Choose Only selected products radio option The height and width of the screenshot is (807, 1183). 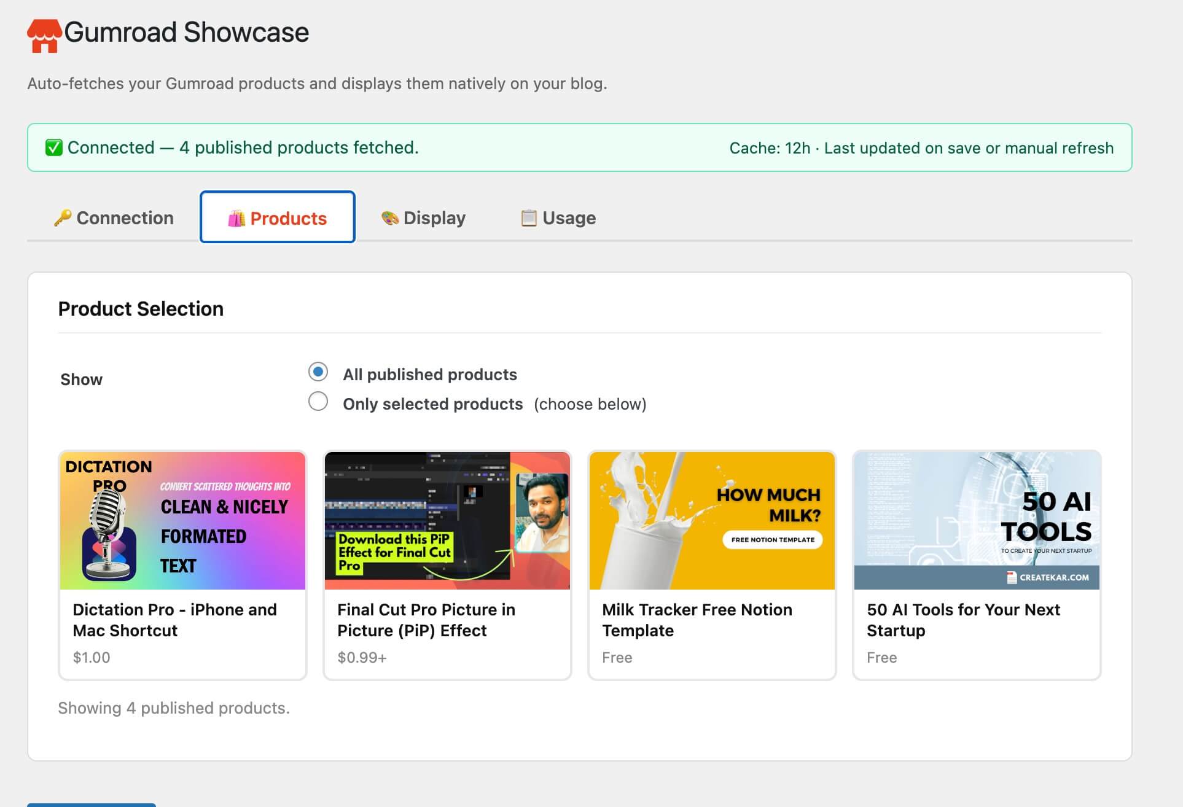click(318, 402)
